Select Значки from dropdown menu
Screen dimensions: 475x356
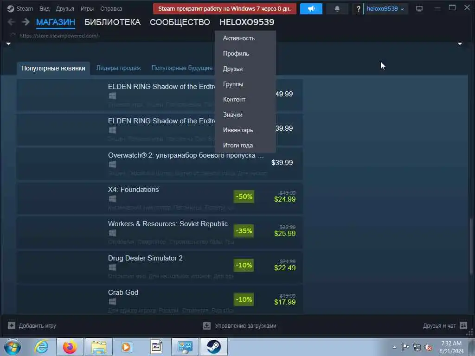245,115
